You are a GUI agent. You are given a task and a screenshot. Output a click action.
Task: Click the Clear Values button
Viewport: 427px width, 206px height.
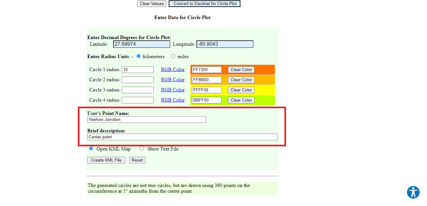tap(152, 4)
